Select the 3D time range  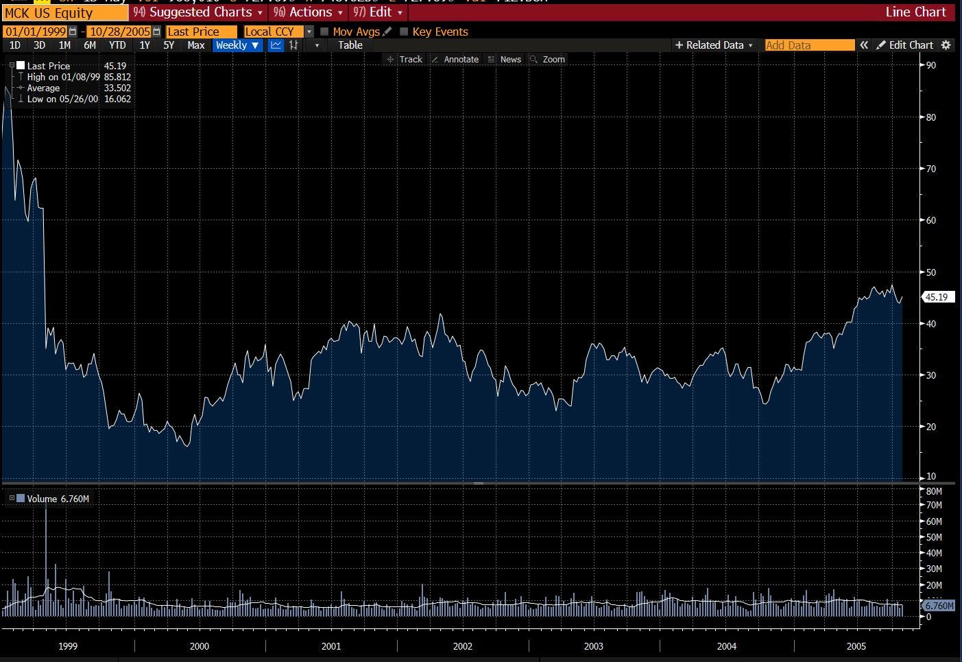[x=40, y=45]
